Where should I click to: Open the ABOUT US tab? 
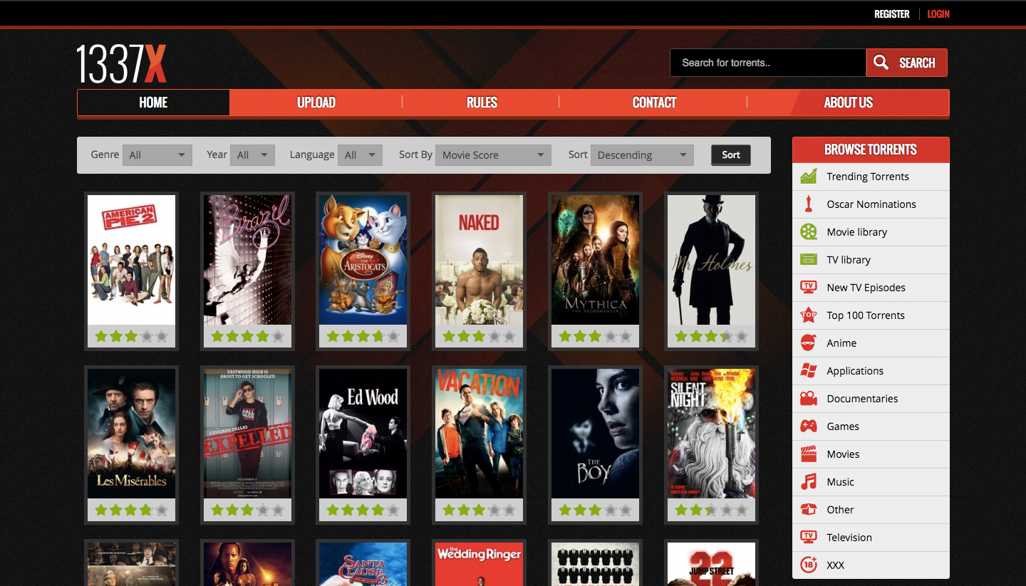pyautogui.click(x=848, y=103)
